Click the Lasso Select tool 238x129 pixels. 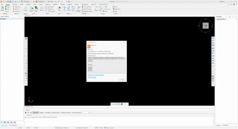click(x=16, y=7)
